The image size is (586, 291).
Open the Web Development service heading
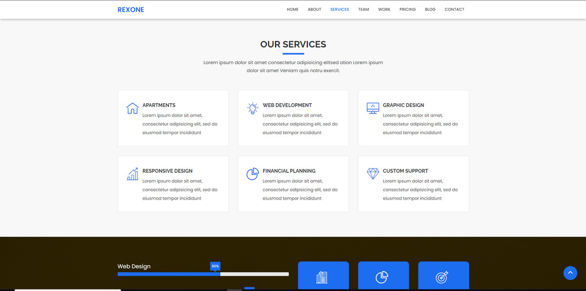click(x=287, y=105)
